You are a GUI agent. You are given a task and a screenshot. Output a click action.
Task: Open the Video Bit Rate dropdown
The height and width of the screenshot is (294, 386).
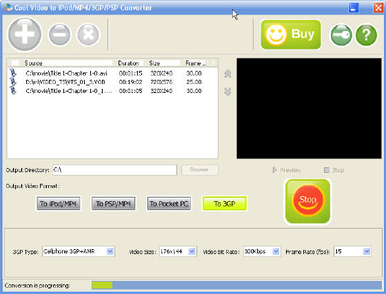point(276,251)
